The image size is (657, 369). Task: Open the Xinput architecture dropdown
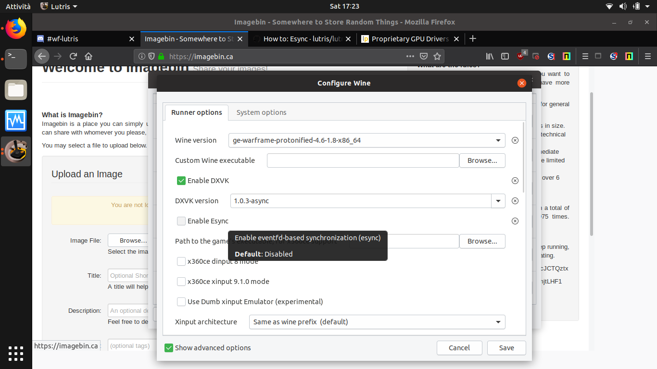pos(377,322)
